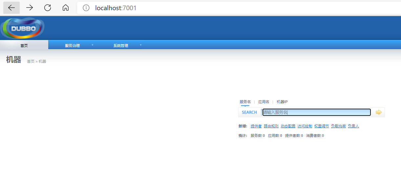This screenshot has height=172, width=401.
Task: Click the browser forward arrow
Action: 30,8
